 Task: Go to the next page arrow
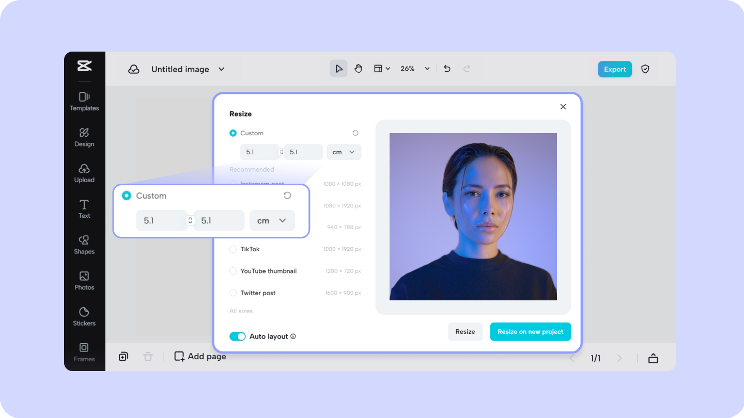(619, 358)
